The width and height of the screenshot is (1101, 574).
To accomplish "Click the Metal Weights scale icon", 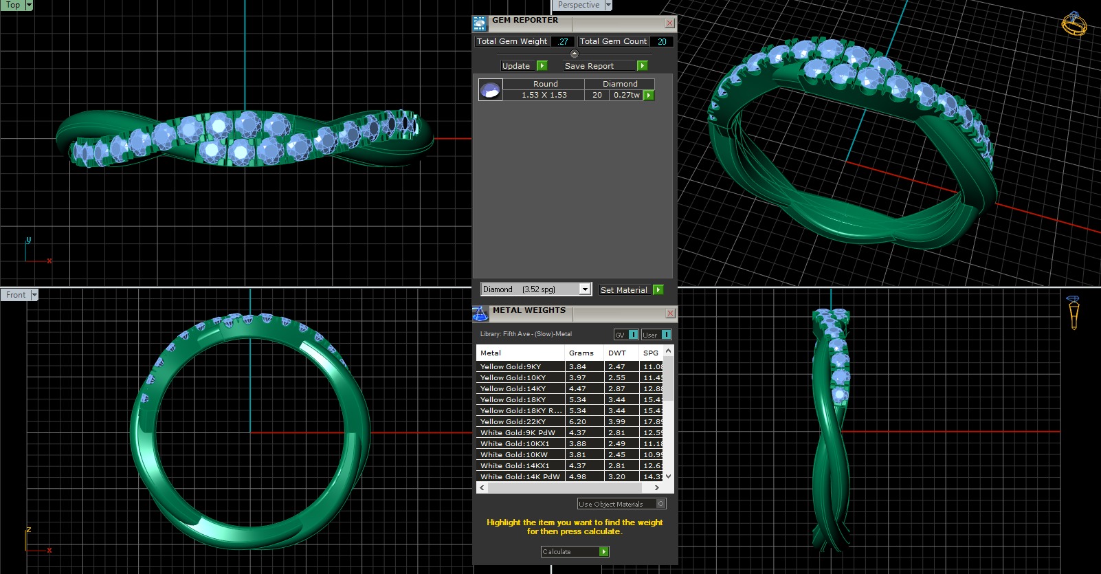I will click(x=480, y=313).
